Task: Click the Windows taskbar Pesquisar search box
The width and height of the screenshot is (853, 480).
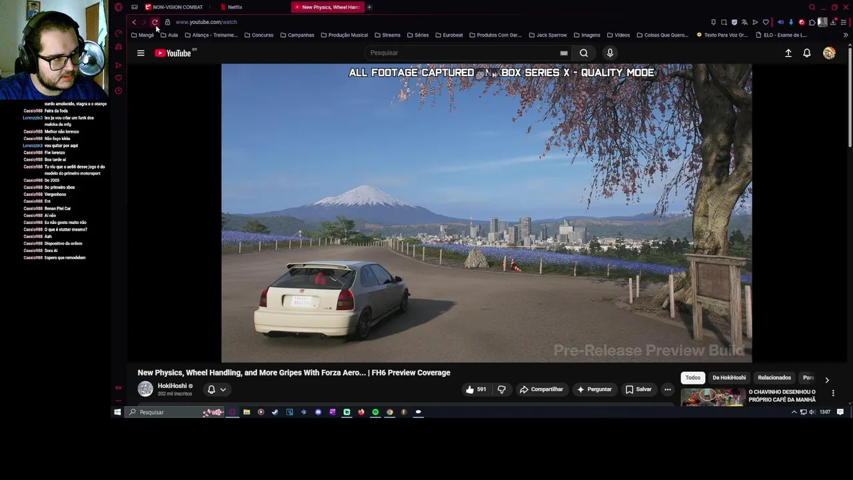Action: click(x=173, y=412)
